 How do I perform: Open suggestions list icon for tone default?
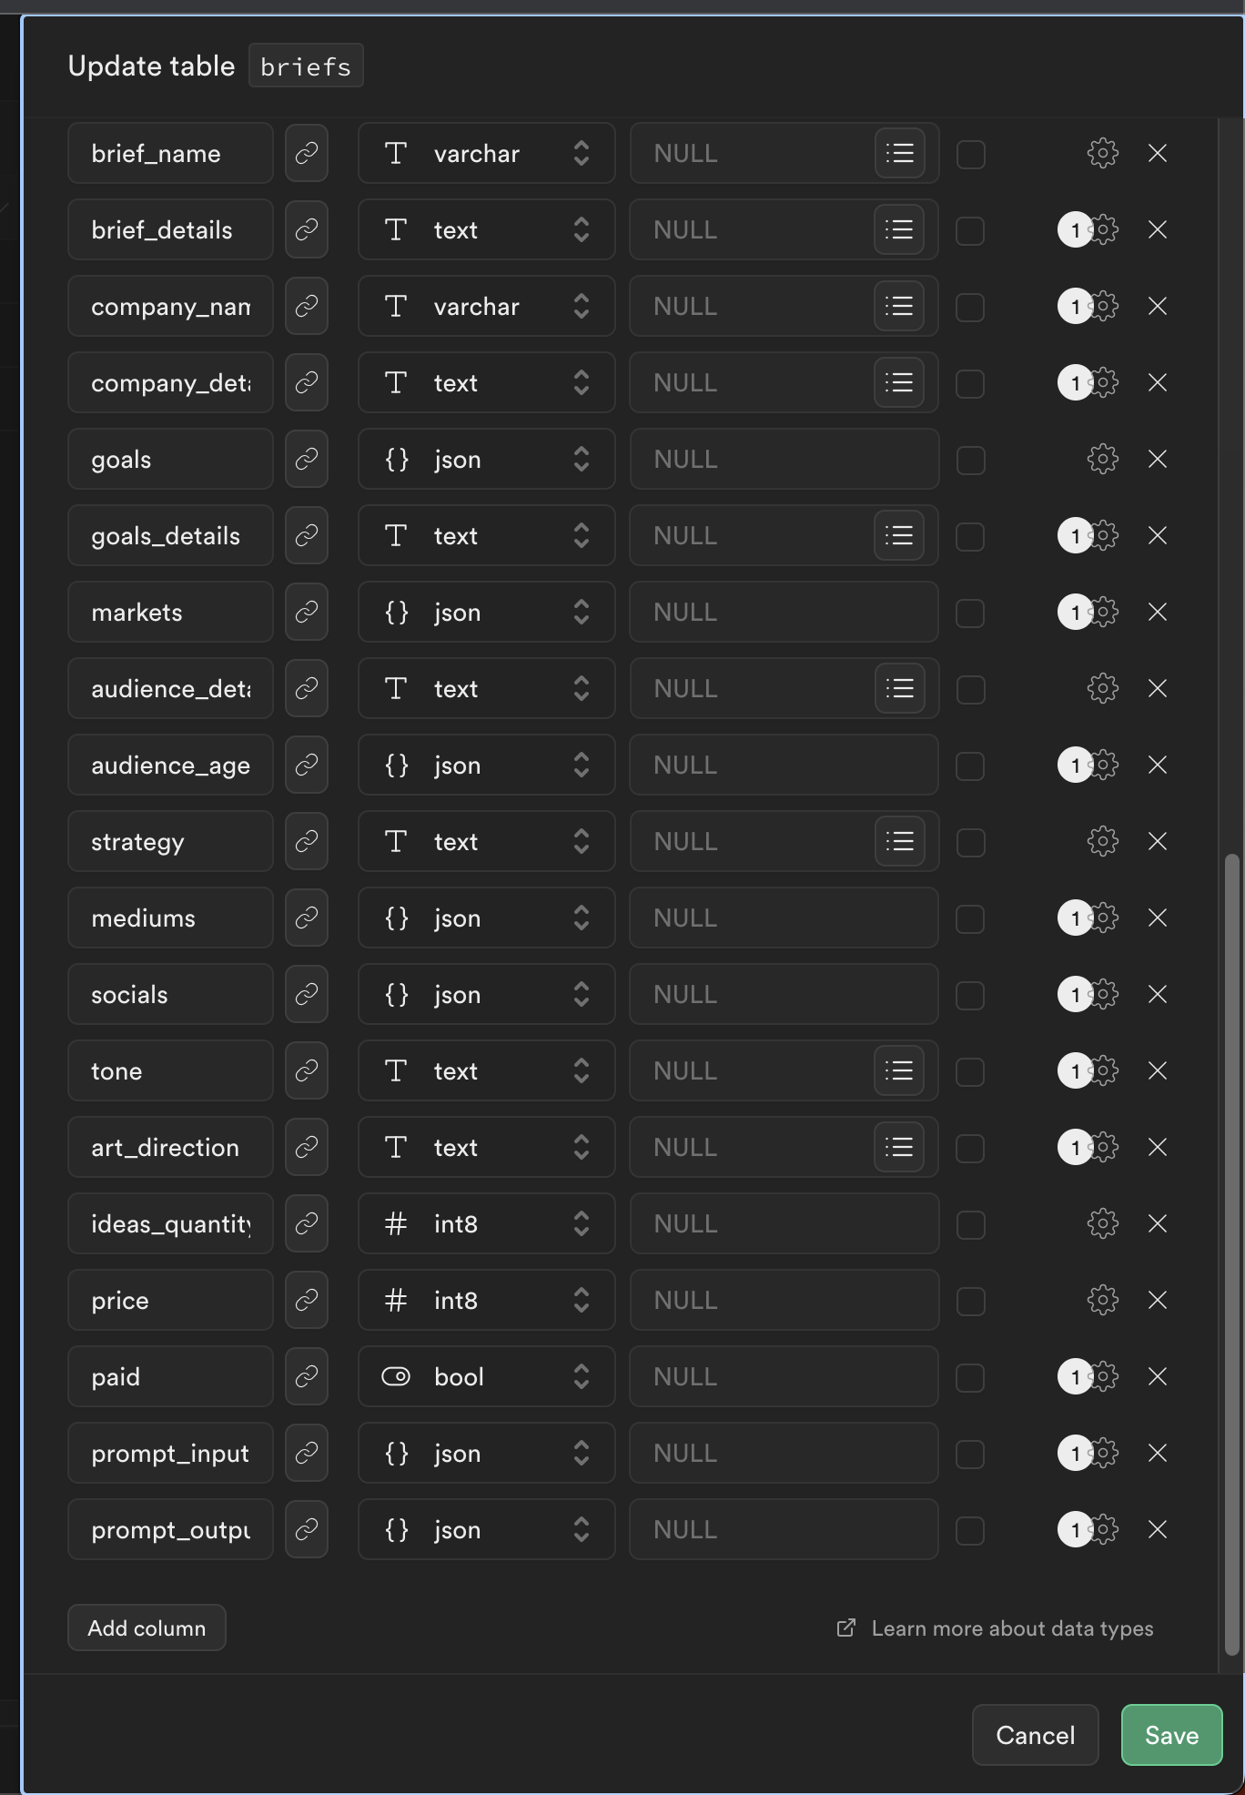[899, 1070]
